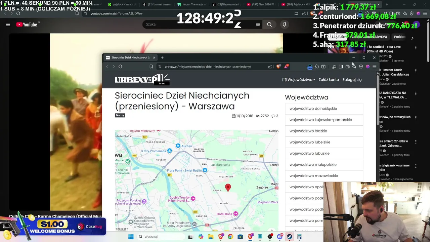The width and height of the screenshot is (430, 242).
Task: Open Brave Wallet icon in front window
Action: tap(347, 67)
